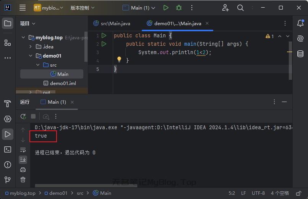Open the 版本控制 dropdown
Screen dimensions: 308x199
click(83, 8)
